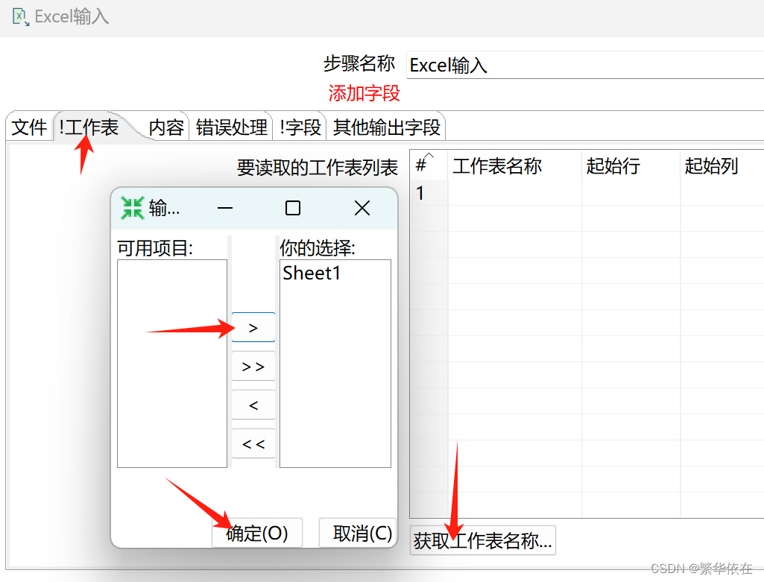Click the single > add item button

click(x=253, y=327)
